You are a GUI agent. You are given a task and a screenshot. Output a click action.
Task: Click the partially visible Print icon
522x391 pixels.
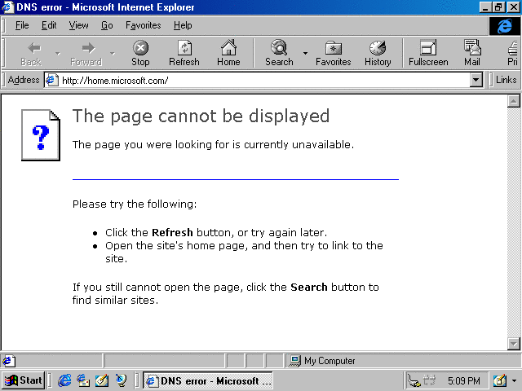click(x=513, y=53)
